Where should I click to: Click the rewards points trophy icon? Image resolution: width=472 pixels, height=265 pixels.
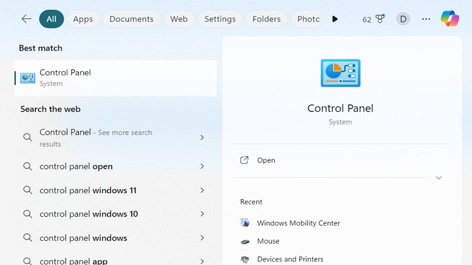click(x=379, y=19)
